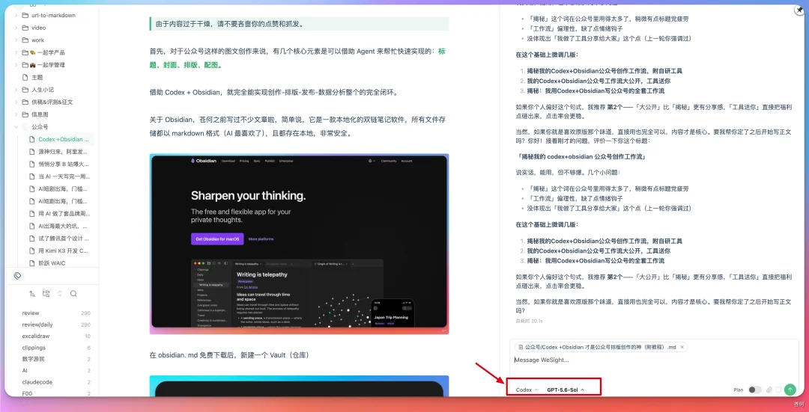The image size is (809, 412).
Task: Click file icon of Codex +Obsidian note
Action: 32,140
